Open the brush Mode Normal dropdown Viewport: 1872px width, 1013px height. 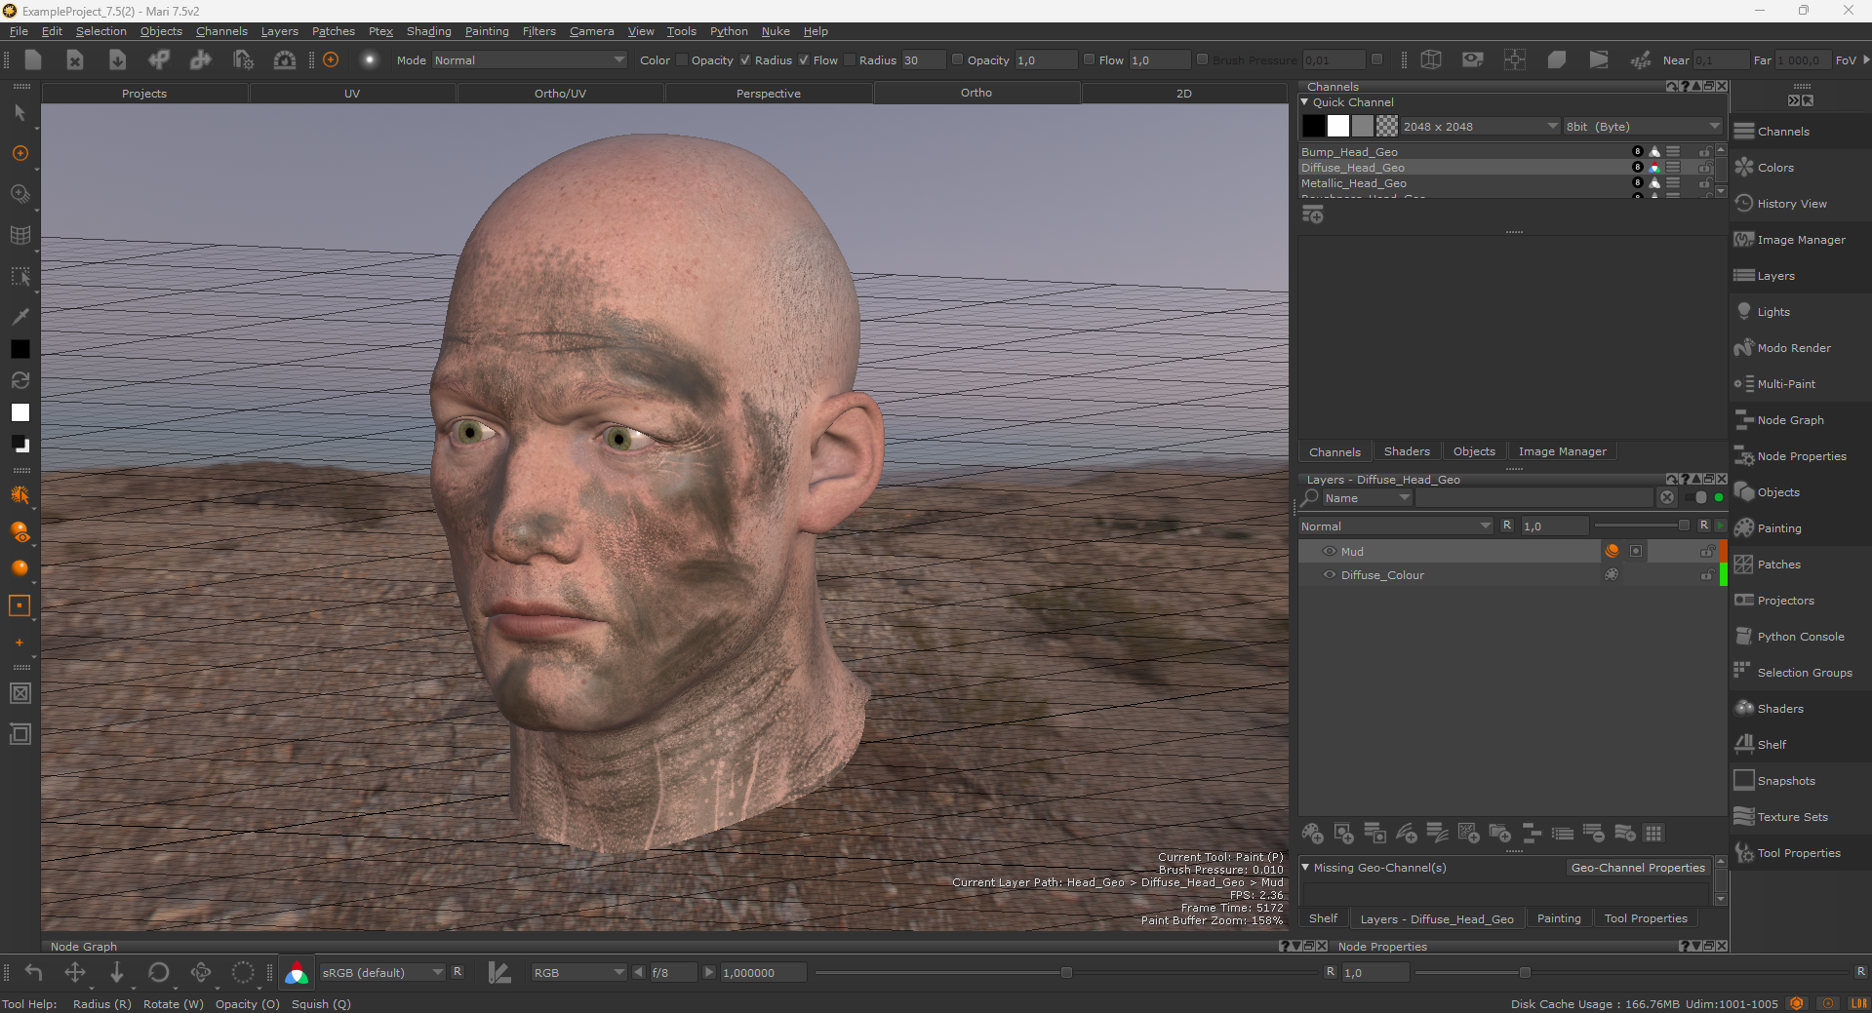[x=529, y=59]
